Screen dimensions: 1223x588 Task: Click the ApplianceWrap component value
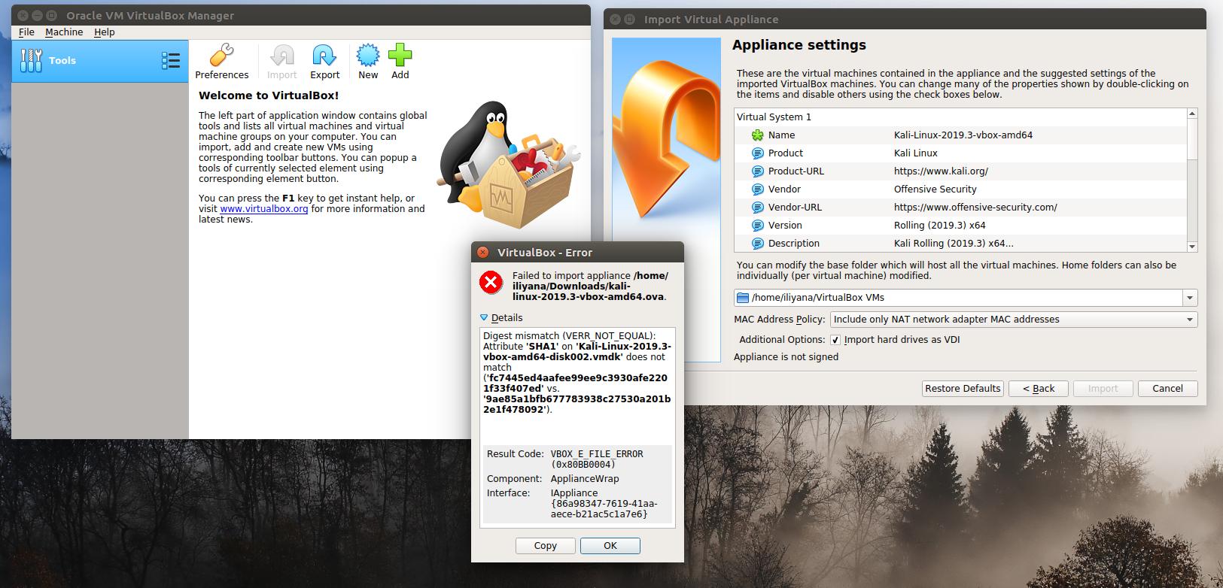585,479
